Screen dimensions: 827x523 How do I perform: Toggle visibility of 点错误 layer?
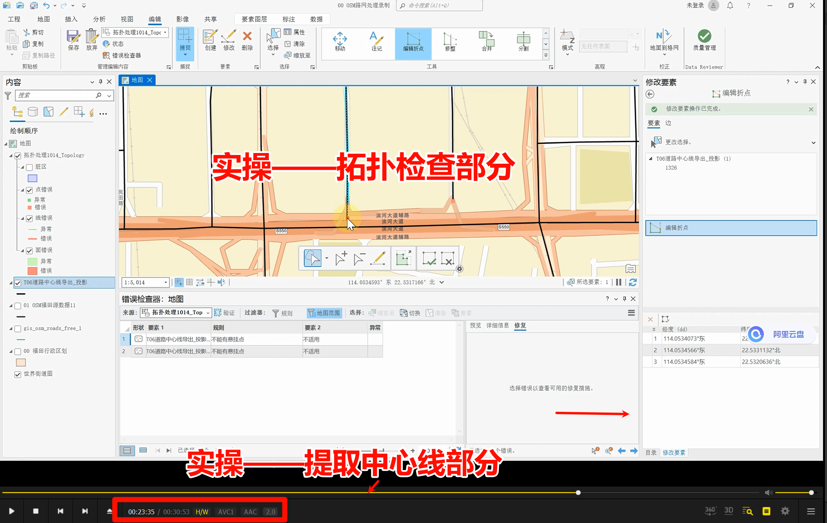(29, 189)
